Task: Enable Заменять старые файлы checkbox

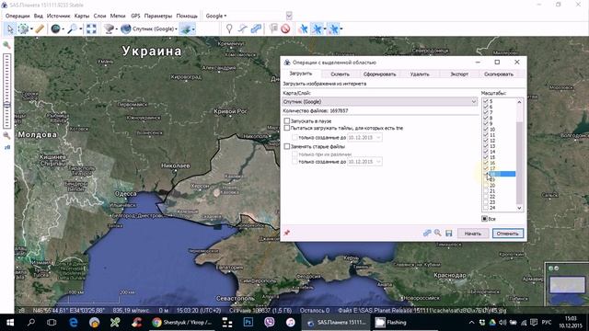Action: point(287,146)
